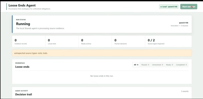
Task: Click the 'Invocation 1 - 0 resumes' text
Action: point(179,26)
